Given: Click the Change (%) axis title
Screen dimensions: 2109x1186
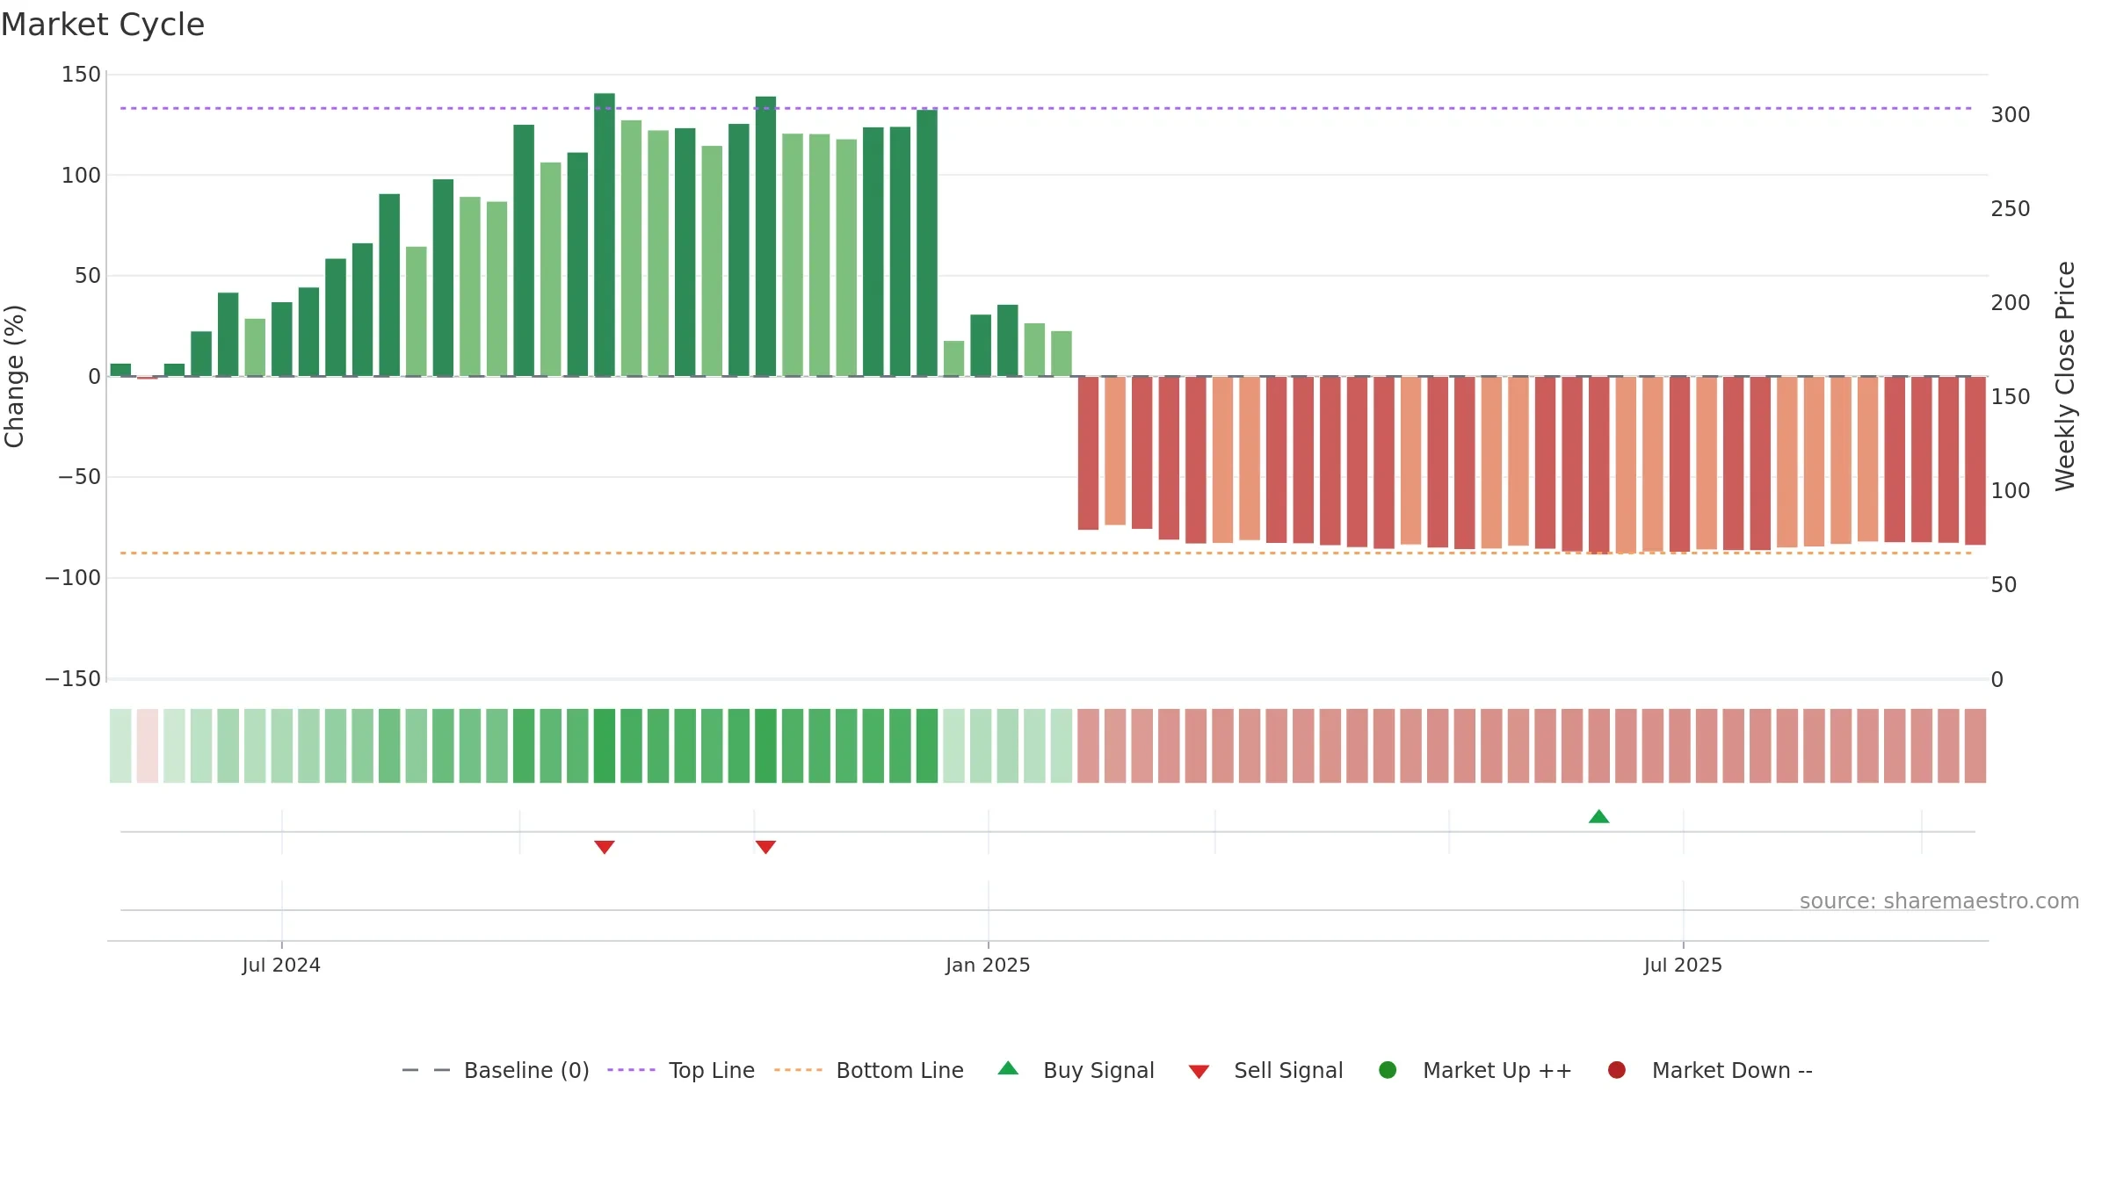Looking at the screenshot, I should pos(15,376).
